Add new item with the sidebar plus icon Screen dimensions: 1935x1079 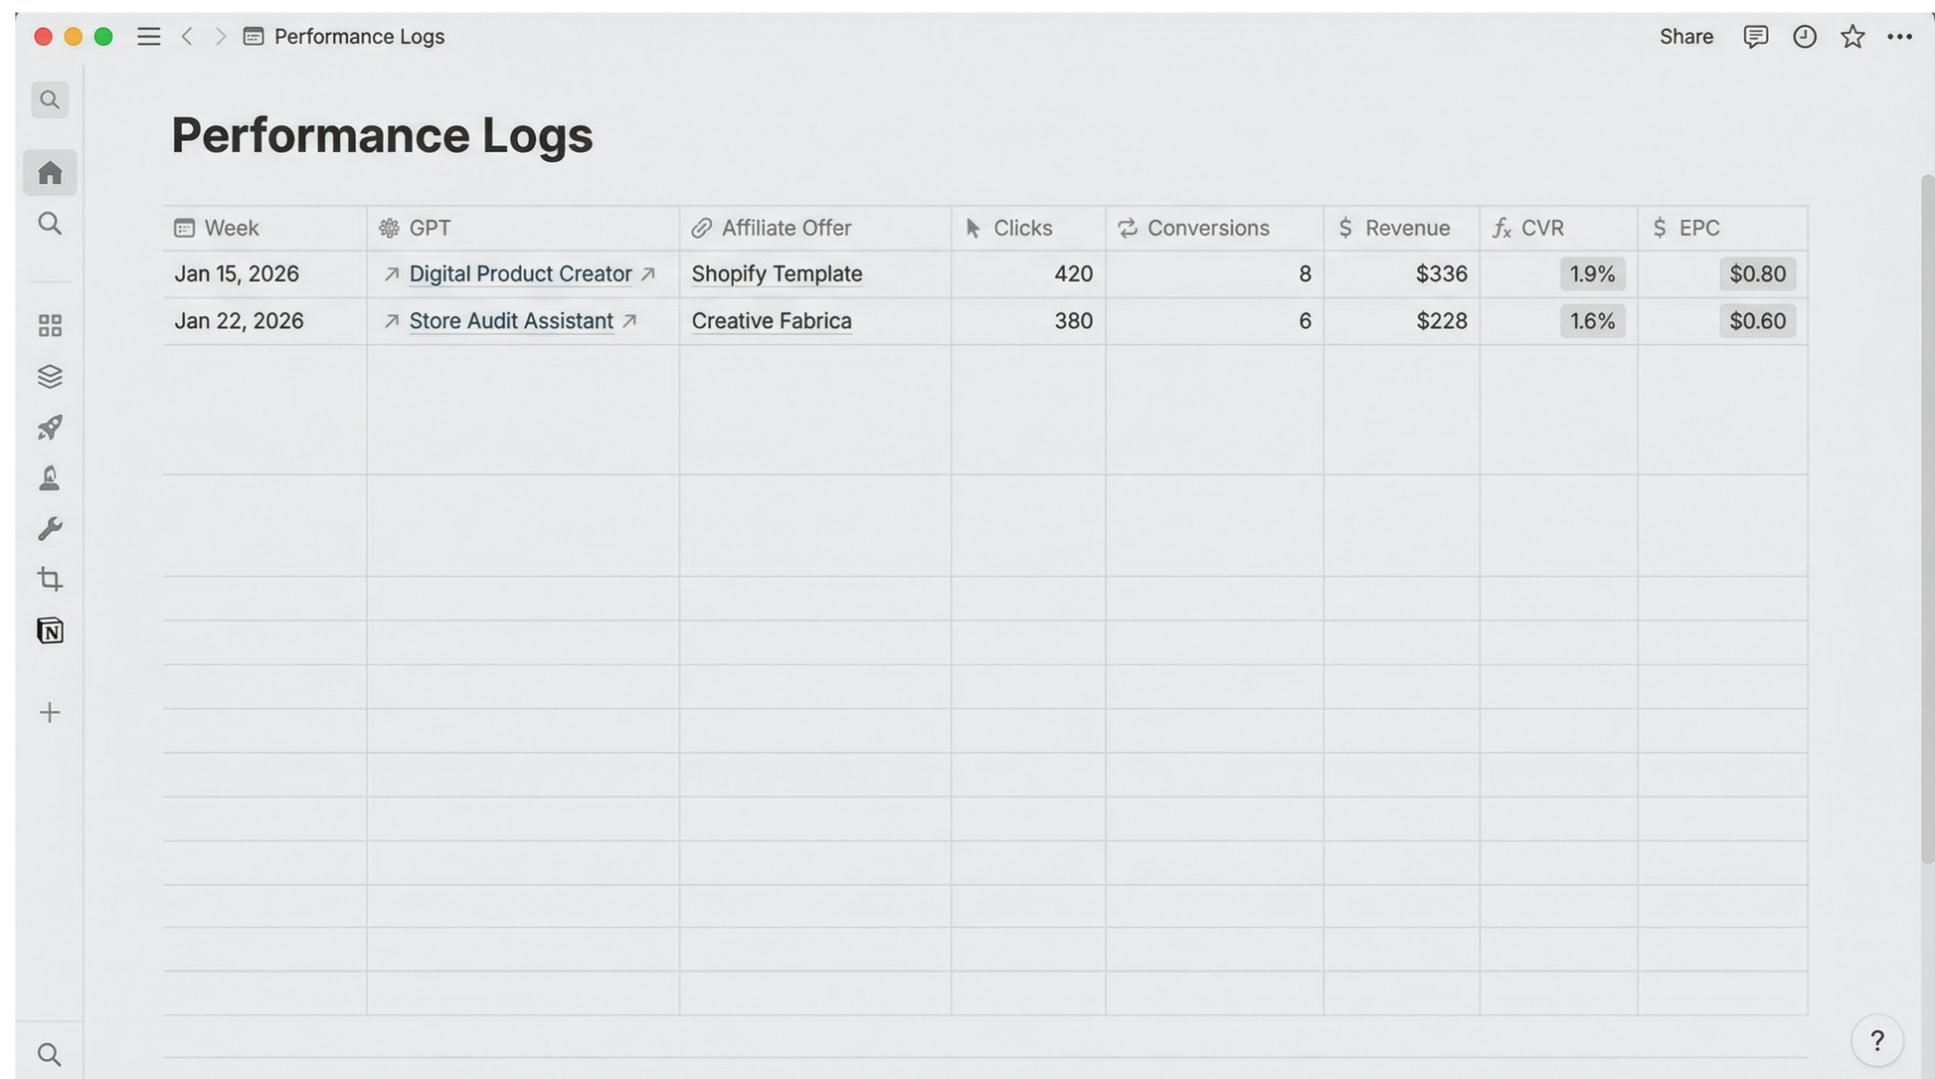click(50, 712)
